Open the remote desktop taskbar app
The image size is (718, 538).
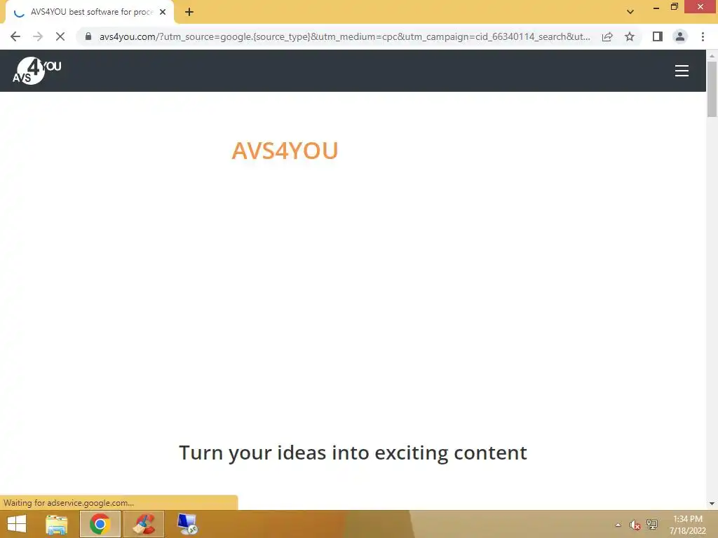(187, 524)
